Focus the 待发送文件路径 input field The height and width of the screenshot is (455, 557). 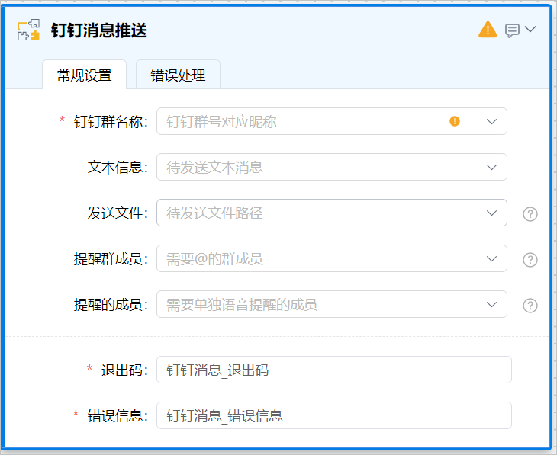(332, 213)
